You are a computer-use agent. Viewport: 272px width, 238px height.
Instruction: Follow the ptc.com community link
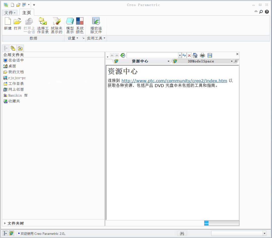point(174,81)
